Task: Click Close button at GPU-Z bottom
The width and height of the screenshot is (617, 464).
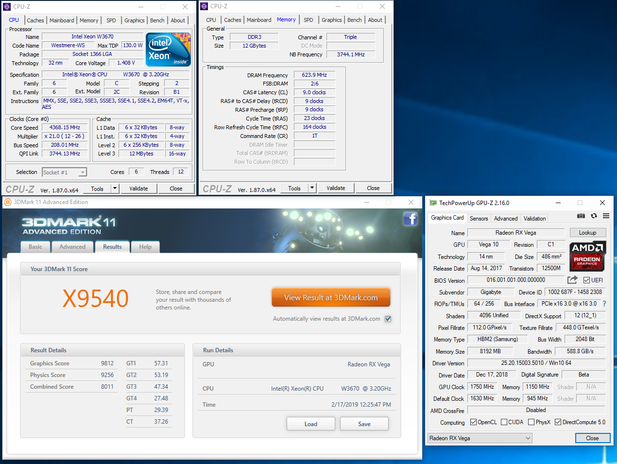Action: 592,438
